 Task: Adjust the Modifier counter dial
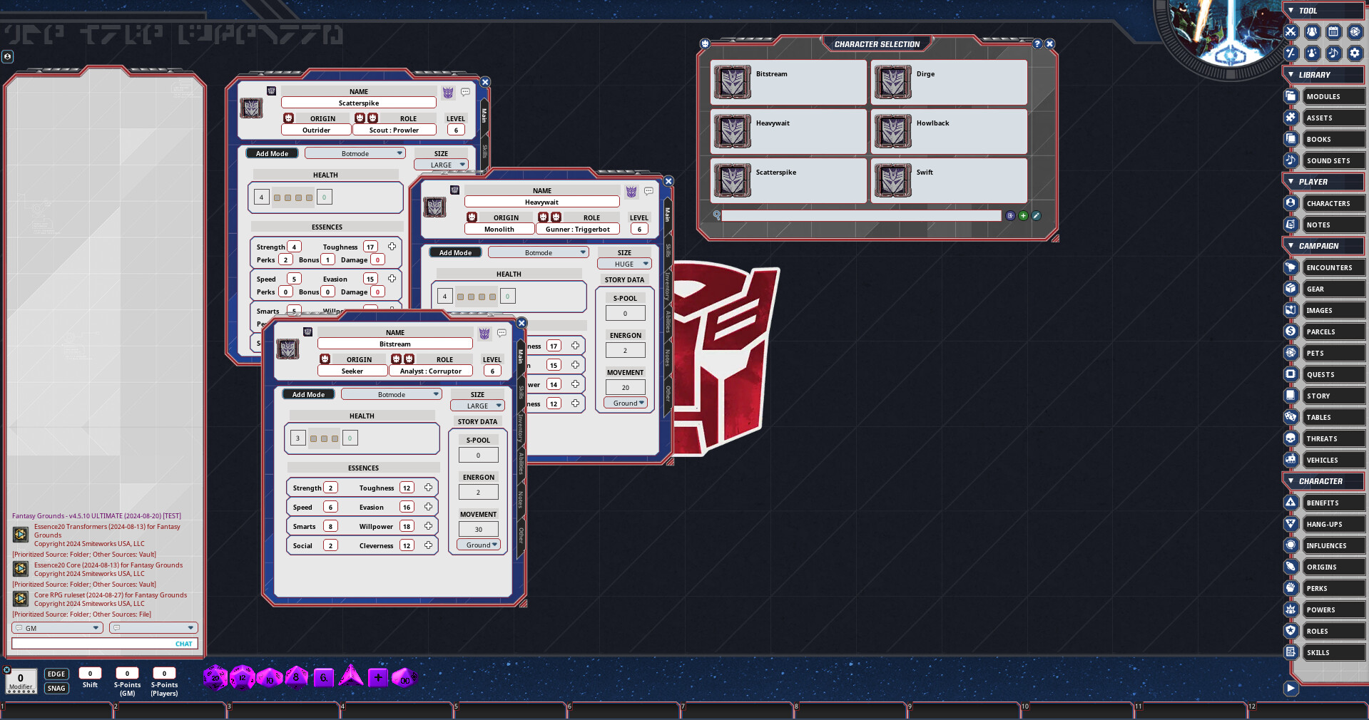(21, 681)
